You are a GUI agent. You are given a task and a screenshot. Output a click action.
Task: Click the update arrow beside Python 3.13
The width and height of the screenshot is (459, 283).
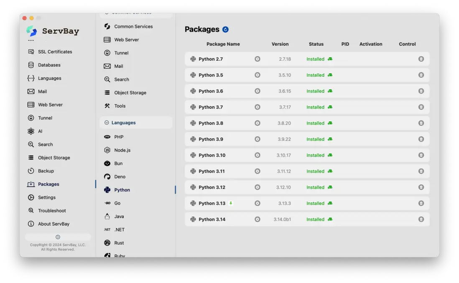pyautogui.click(x=231, y=203)
